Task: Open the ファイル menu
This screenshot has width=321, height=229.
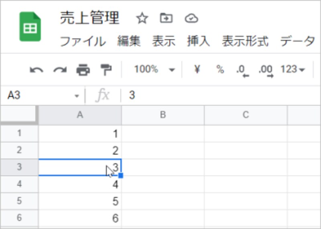Action: [x=83, y=41]
